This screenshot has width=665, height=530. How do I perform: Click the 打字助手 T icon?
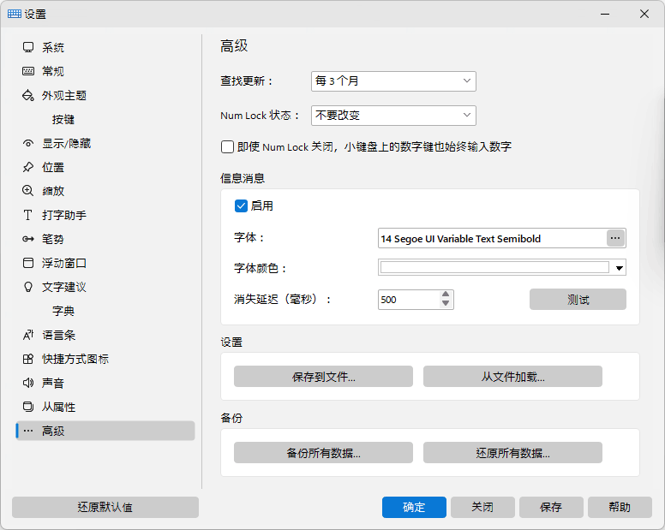point(28,215)
